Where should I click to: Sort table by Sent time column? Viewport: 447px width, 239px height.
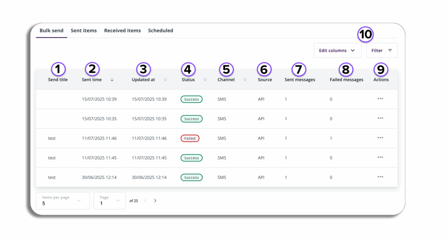point(112,80)
